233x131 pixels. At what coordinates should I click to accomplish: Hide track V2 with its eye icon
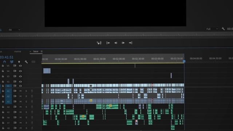(x=20, y=82)
